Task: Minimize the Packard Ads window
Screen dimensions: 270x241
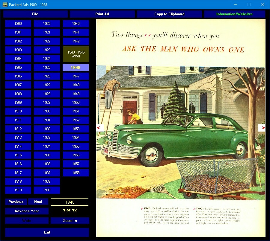Action: click(x=236, y=5)
